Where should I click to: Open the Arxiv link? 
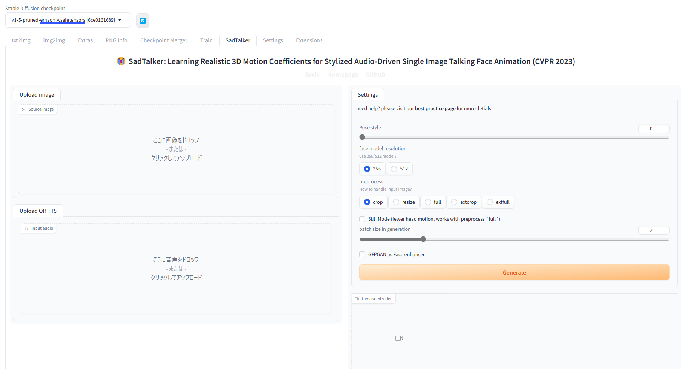click(x=312, y=75)
